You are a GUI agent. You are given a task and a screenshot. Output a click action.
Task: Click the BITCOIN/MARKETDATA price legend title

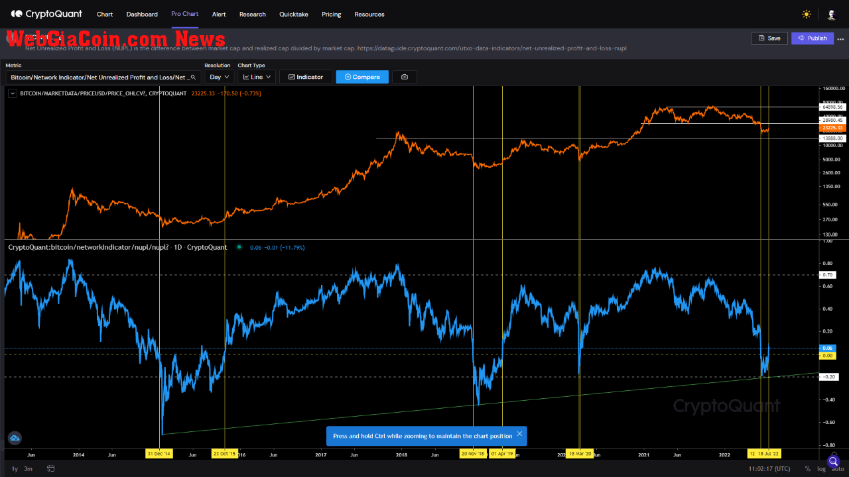[103, 93]
